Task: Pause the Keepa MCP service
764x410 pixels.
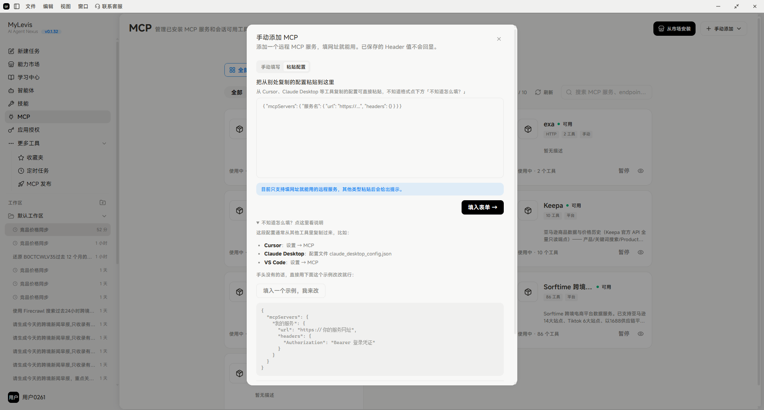Action: pyautogui.click(x=624, y=252)
